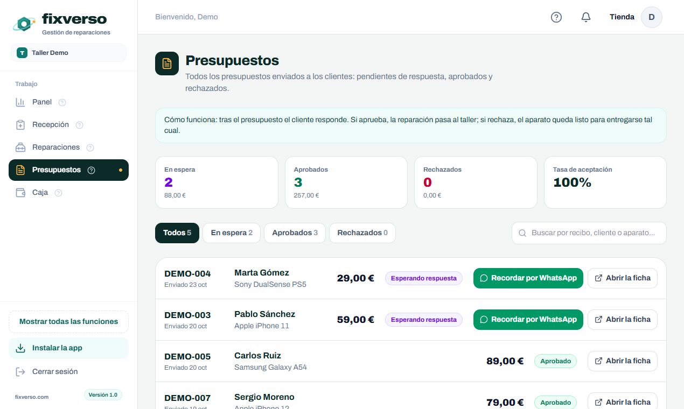Click customer name Sergio Moreno
The image size is (684, 409).
[264, 397]
